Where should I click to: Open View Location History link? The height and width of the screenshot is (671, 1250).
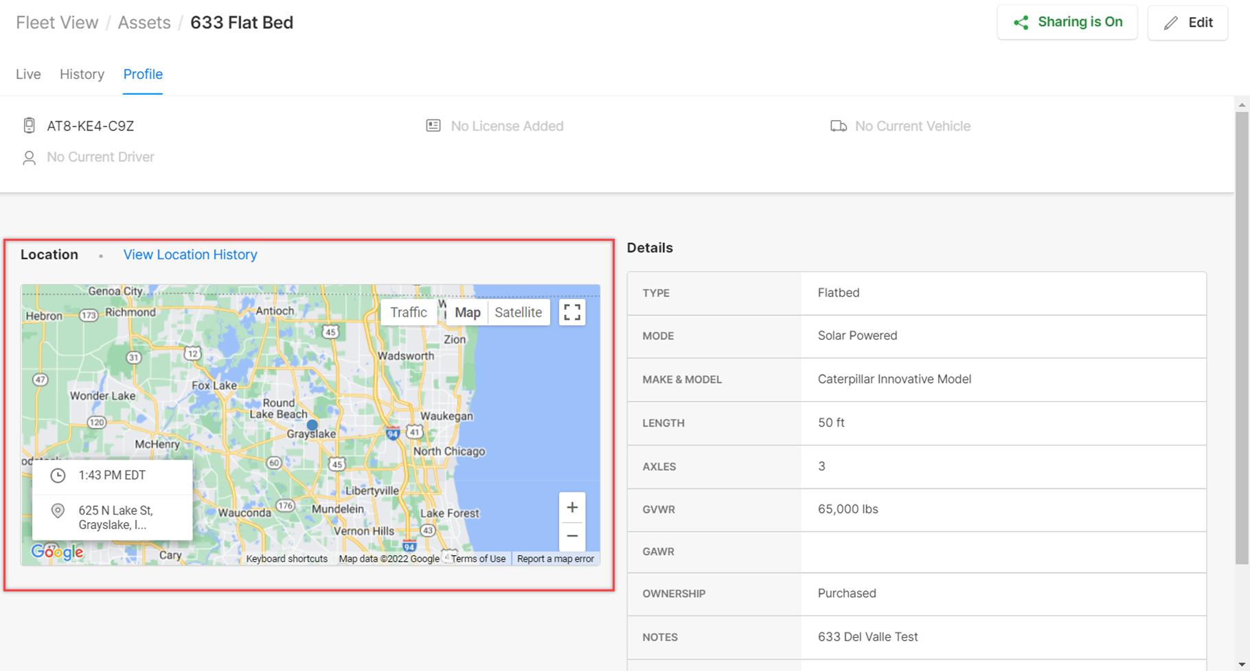tap(190, 255)
